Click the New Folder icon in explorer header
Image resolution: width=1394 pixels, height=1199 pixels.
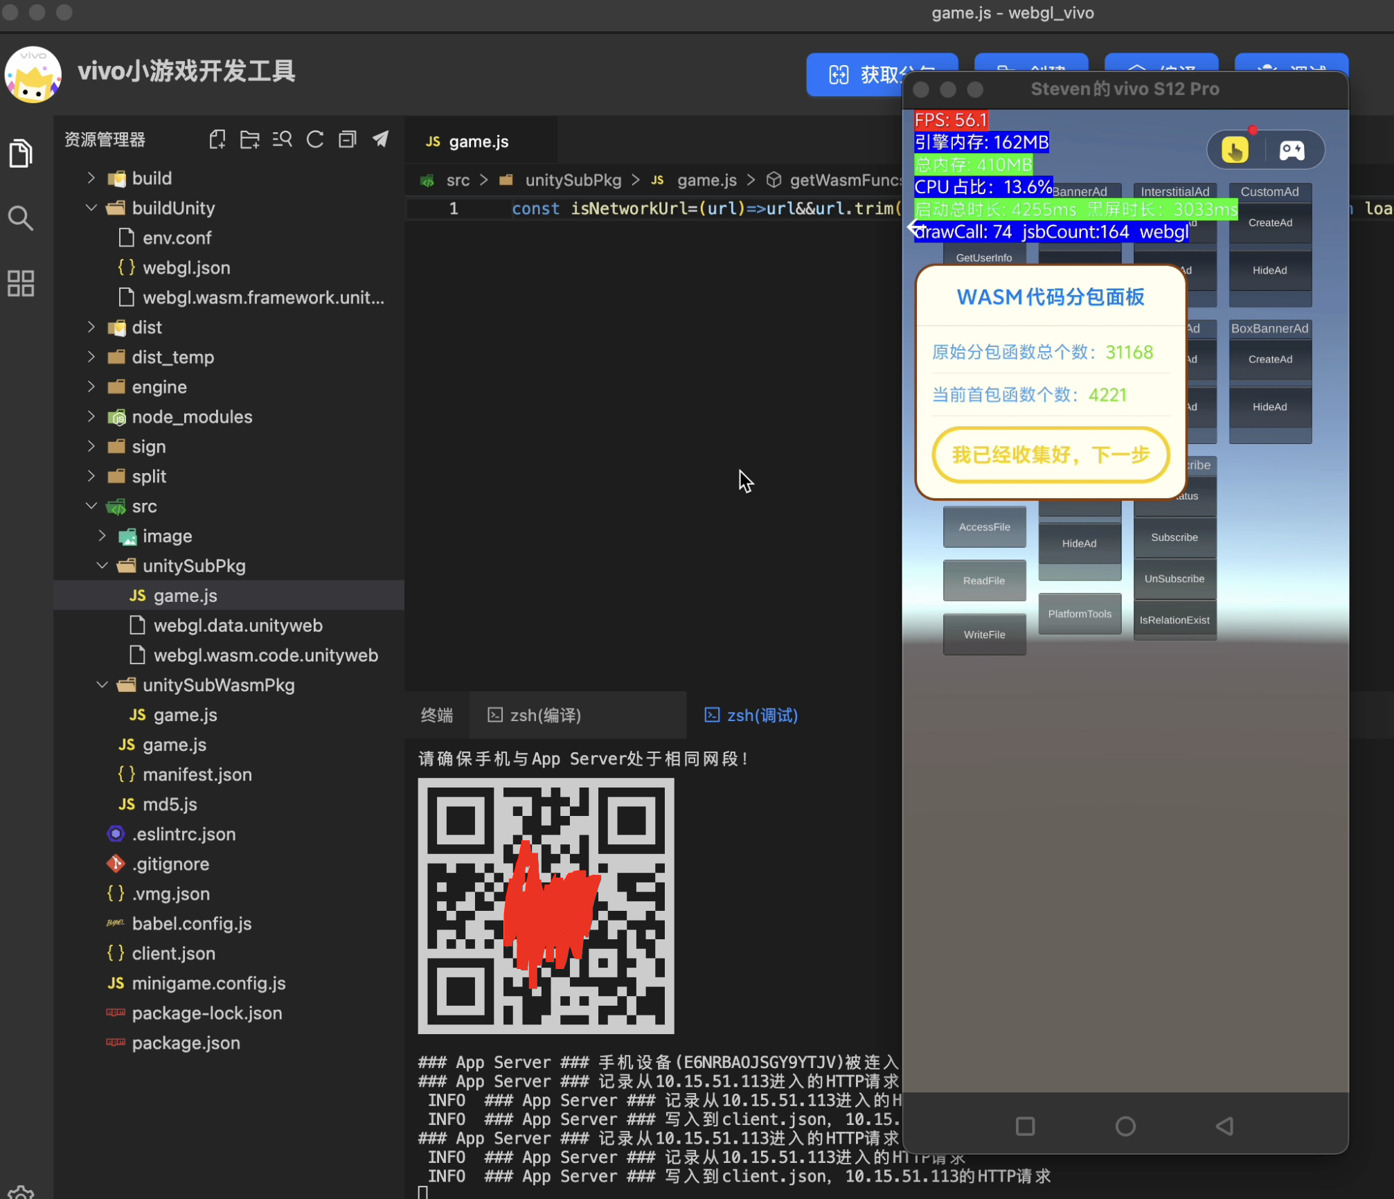point(250,139)
